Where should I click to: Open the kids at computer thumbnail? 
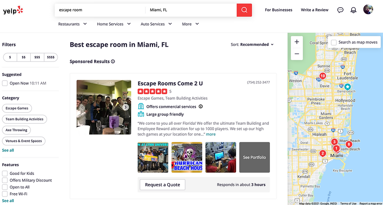pyautogui.click(x=221, y=158)
